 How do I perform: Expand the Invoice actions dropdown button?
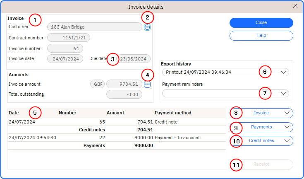click(261, 113)
